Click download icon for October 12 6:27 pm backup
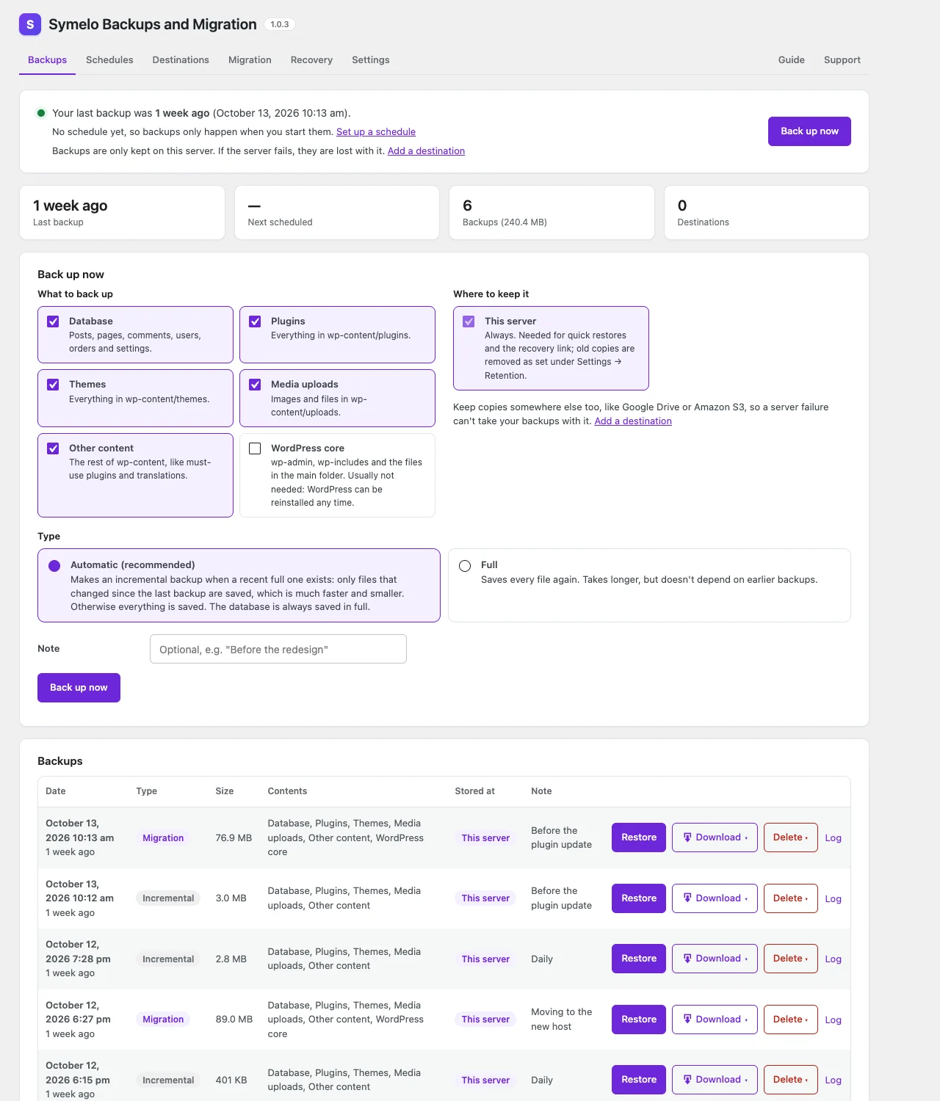Viewport: 940px width, 1101px height. (687, 1020)
